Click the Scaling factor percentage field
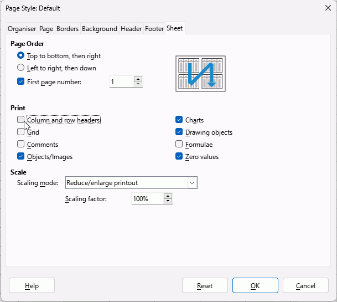Viewport: 337px width, 302px height. click(147, 199)
